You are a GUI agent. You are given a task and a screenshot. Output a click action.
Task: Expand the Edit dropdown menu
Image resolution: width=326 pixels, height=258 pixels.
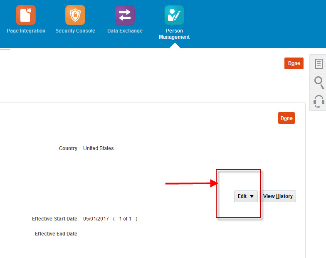pyautogui.click(x=246, y=196)
